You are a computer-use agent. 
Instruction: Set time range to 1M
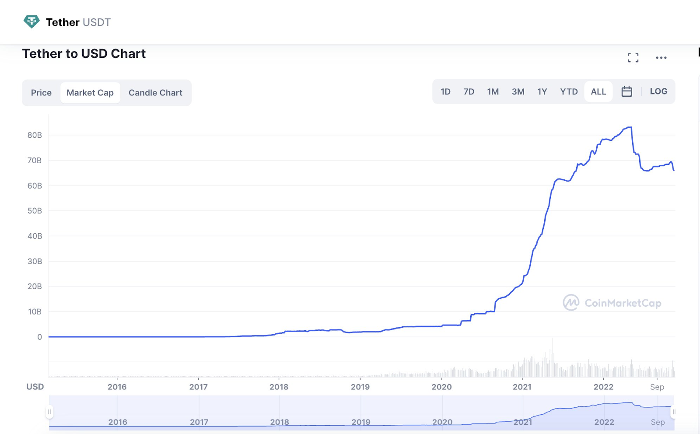(x=493, y=91)
